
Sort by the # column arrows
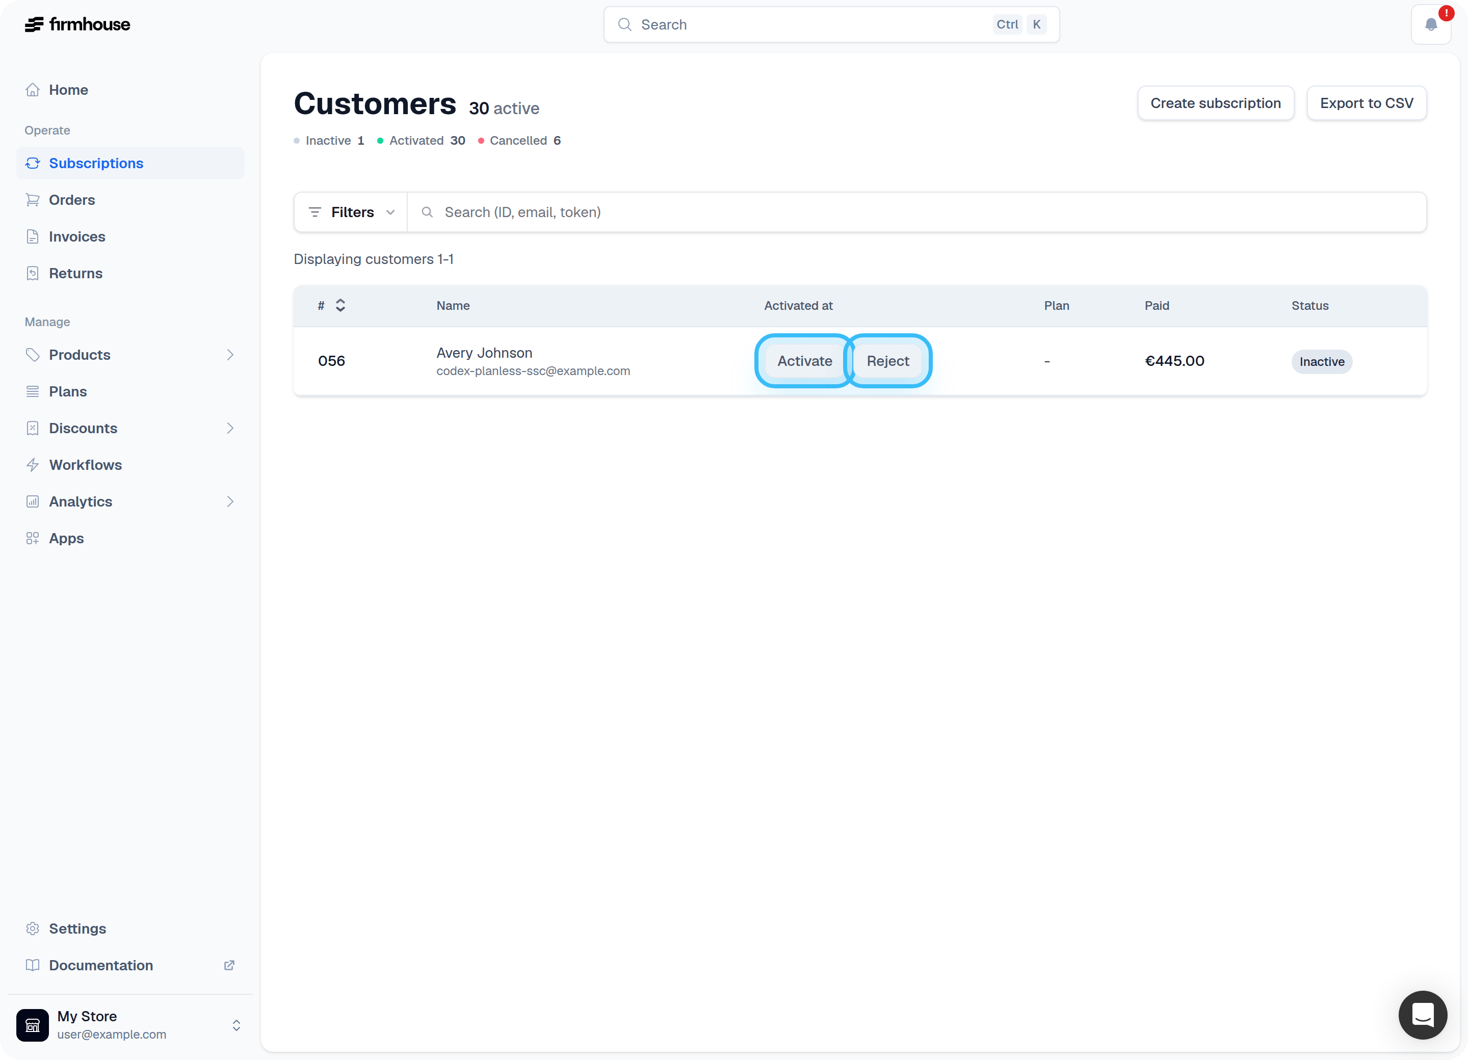[340, 305]
